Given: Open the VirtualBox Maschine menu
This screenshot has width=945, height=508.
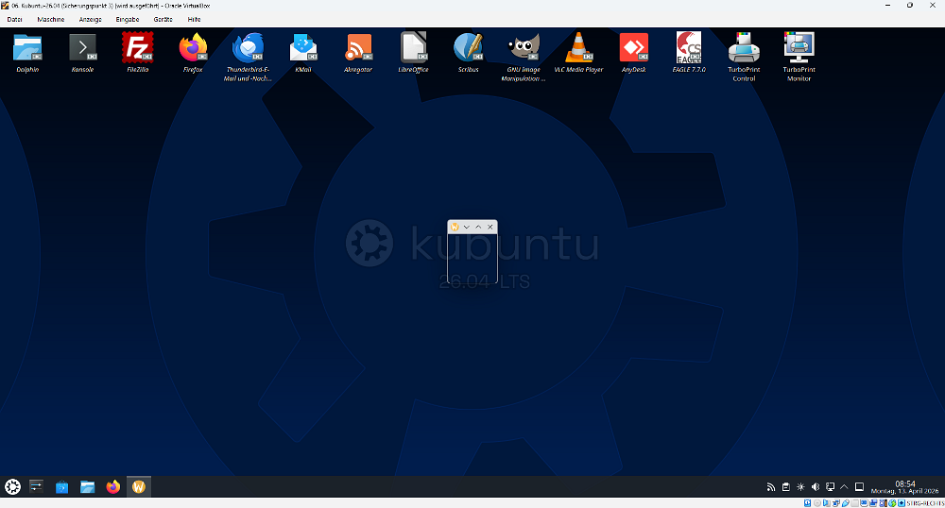Looking at the screenshot, I should coord(51,19).
